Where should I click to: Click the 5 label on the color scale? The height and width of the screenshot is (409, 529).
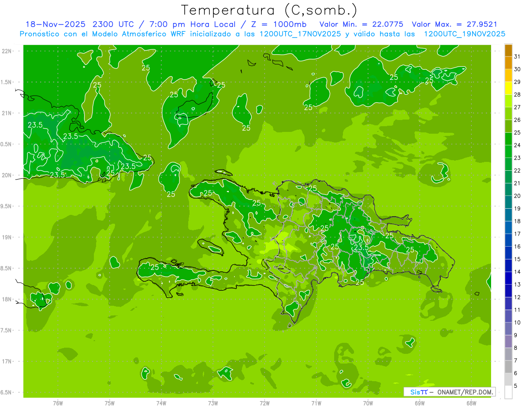(x=516, y=386)
